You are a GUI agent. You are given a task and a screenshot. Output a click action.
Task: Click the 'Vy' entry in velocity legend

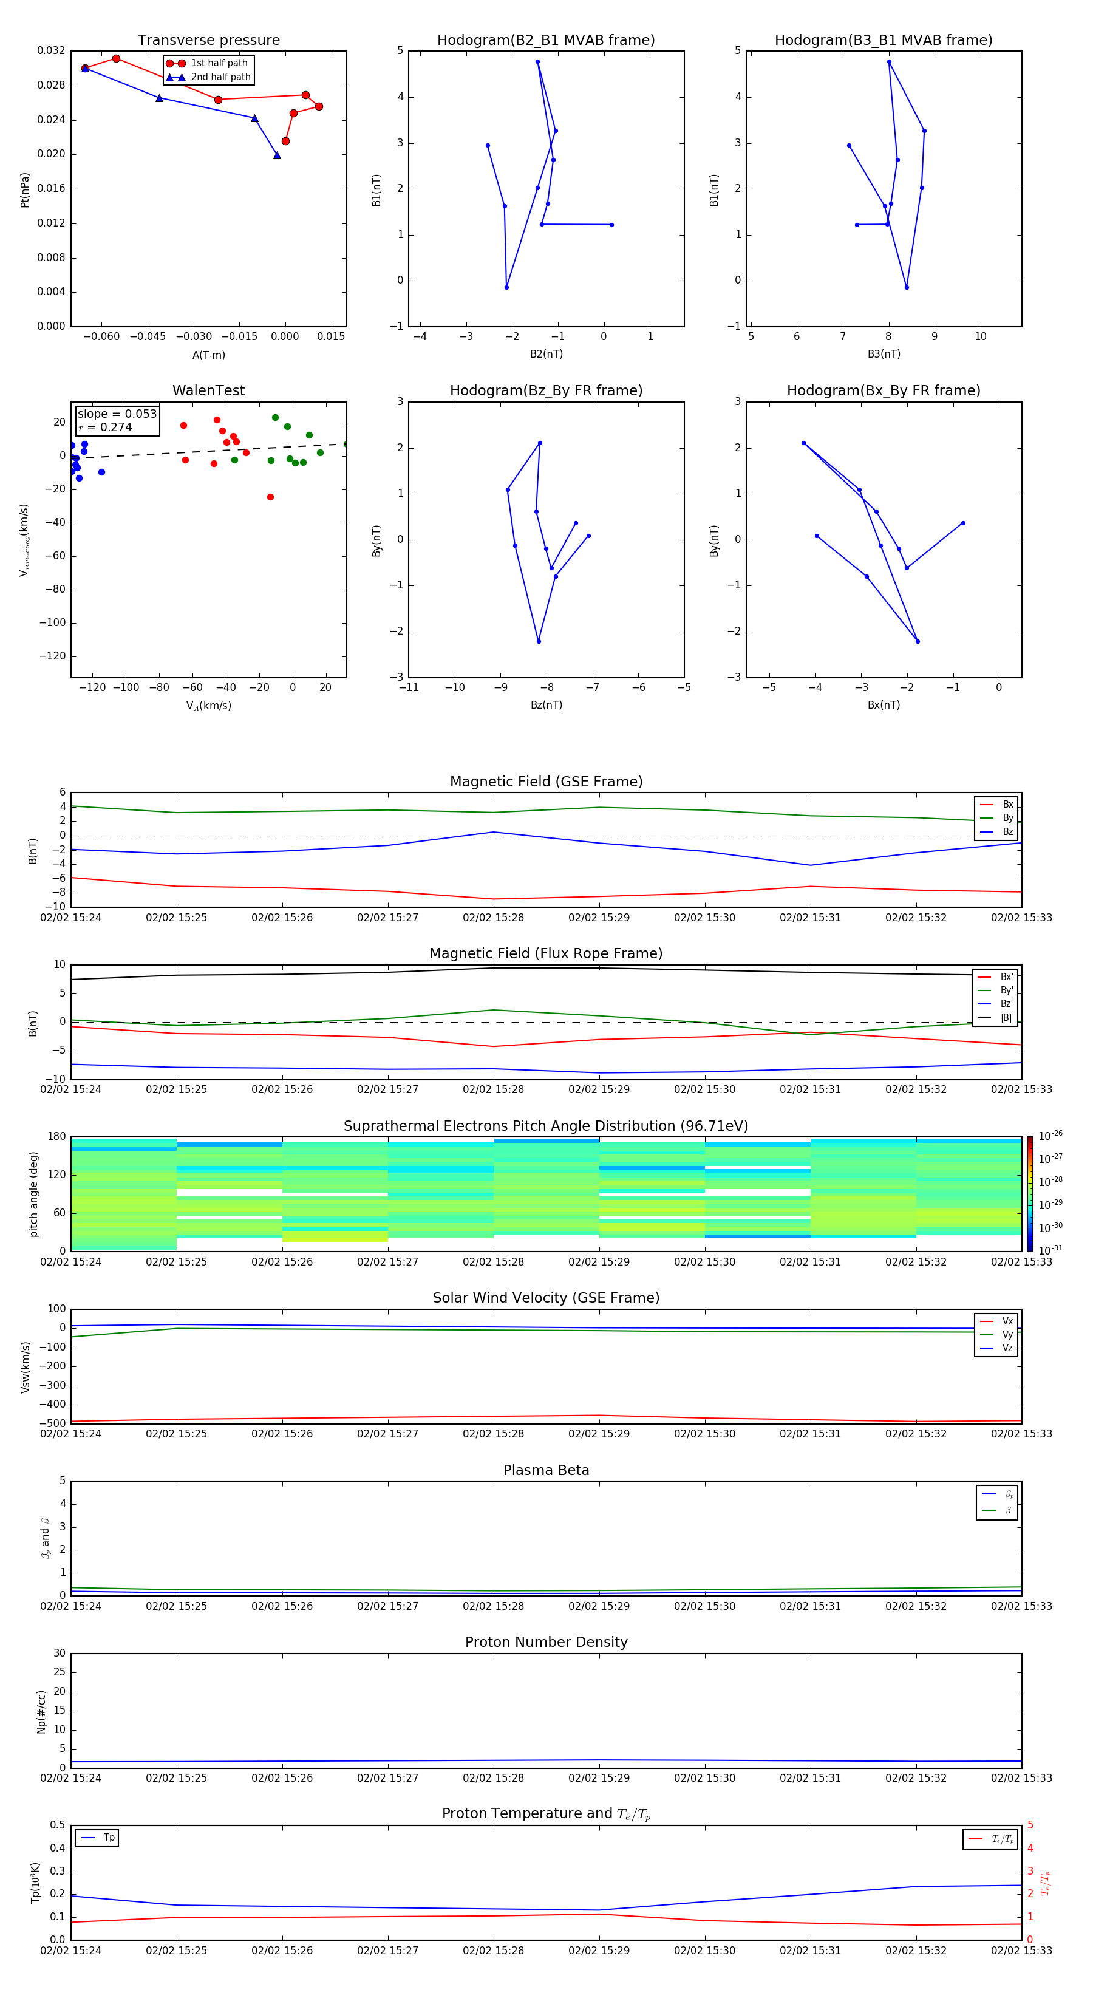996,1334
